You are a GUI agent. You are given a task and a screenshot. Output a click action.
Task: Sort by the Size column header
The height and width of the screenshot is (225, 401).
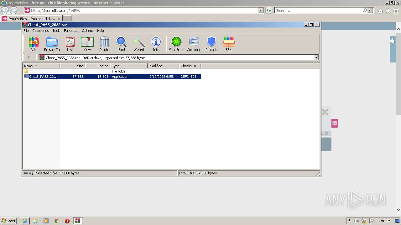pos(72,66)
